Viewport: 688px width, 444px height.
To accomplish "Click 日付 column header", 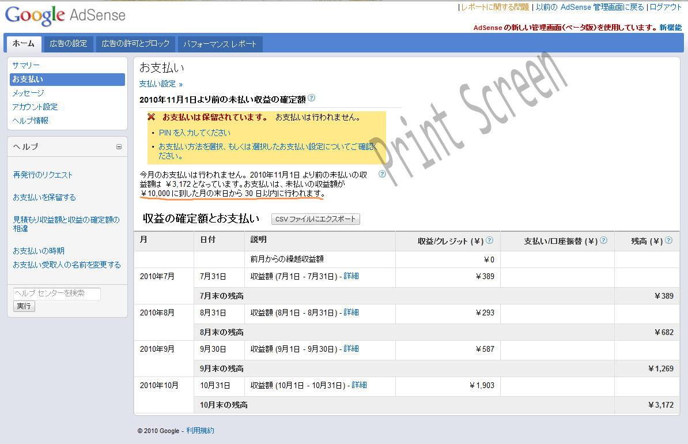I will tap(207, 240).
